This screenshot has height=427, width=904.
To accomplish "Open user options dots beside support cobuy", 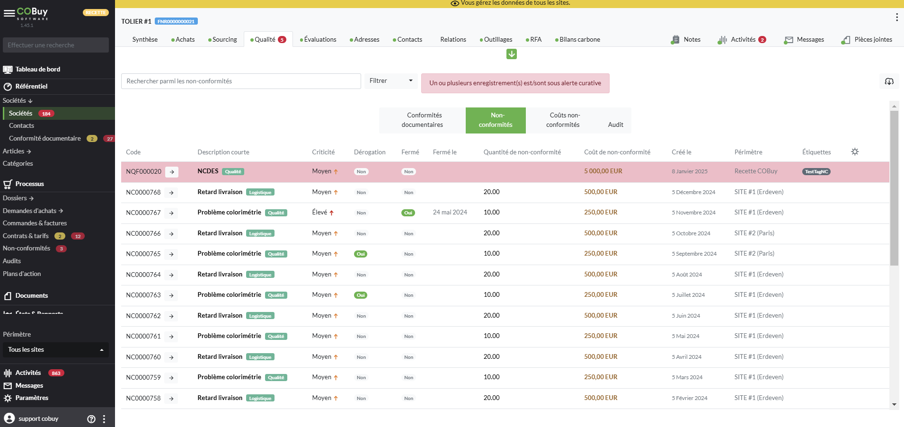I will point(104,419).
